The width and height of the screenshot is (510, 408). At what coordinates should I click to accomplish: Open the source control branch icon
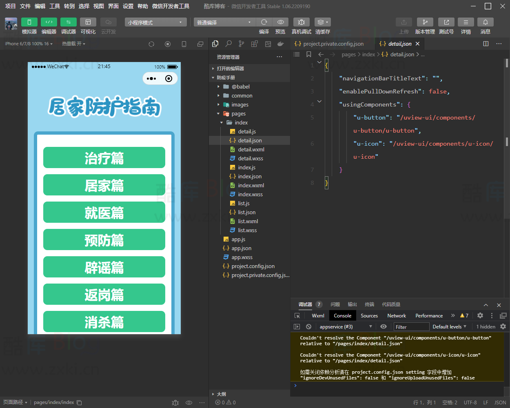point(242,44)
